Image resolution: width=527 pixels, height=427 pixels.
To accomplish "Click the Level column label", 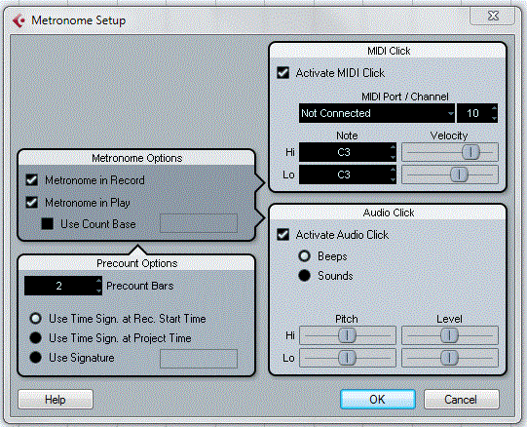I will (449, 319).
